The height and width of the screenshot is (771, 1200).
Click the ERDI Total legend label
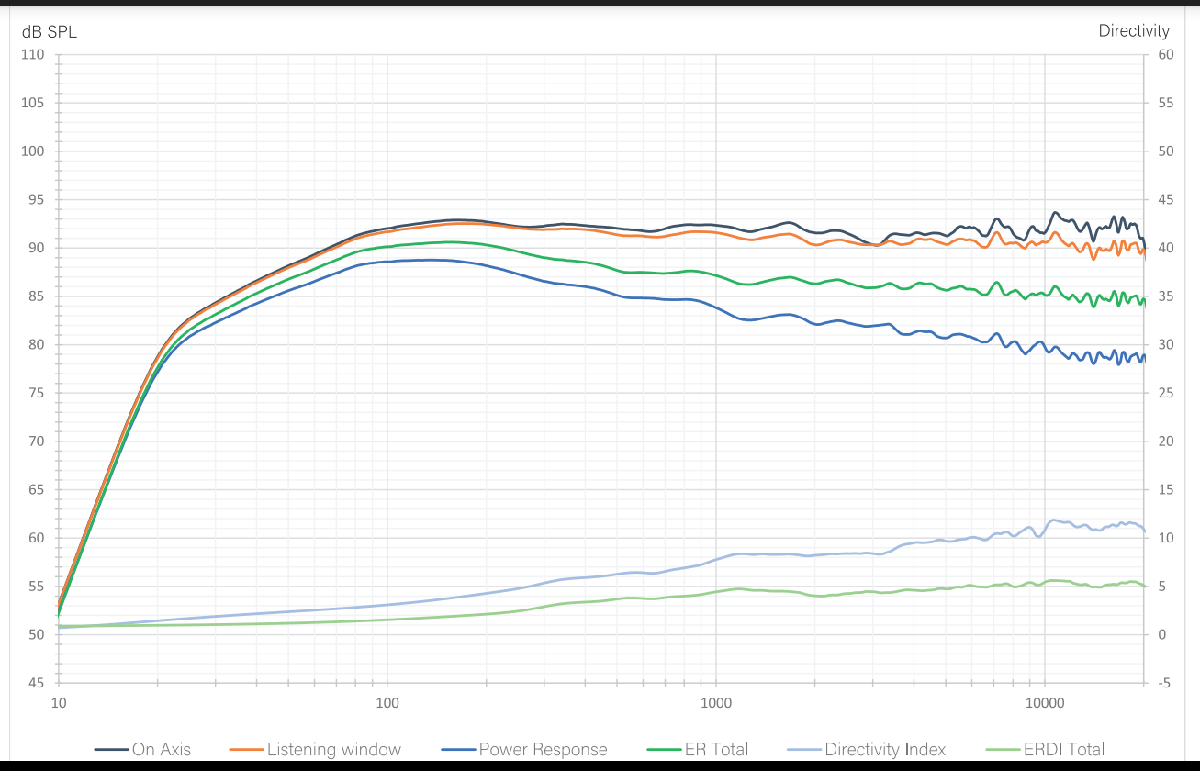pos(1064,749)
